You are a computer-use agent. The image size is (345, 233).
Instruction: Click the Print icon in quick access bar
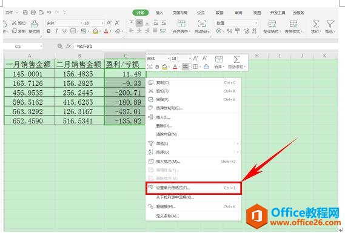point(33,13)
